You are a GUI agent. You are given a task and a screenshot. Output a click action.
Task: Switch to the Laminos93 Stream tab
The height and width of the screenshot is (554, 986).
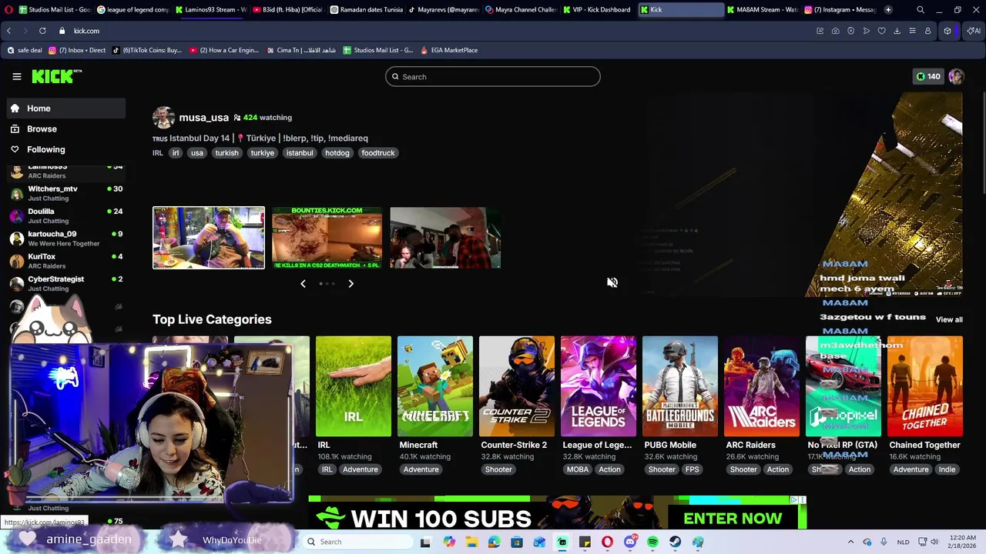point(210,10)
